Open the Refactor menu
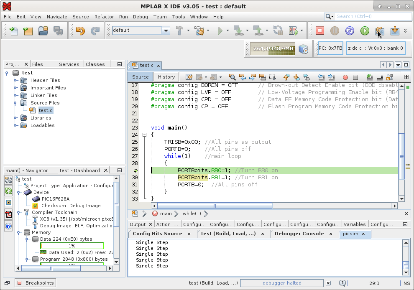 point(104,17)
